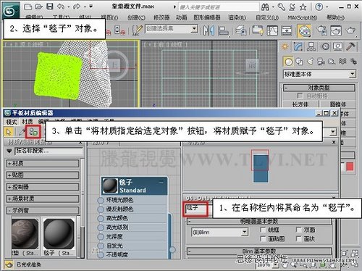This screenshot has width=362, height=271.
Task: Select the arrow Select tool in material editor
Action: tap(9, 132)
